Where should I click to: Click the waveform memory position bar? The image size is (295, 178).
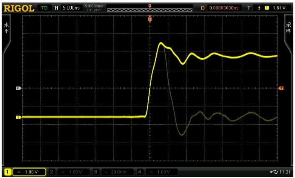tap(150, 7)
